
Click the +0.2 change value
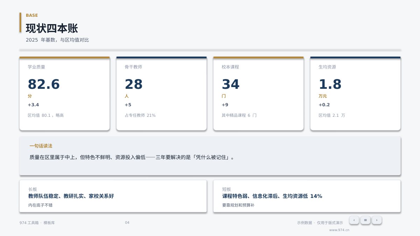tap(324, 105)
